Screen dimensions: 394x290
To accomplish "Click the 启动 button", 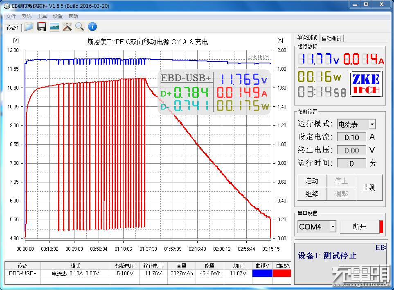I will click(x=312, y=181).
